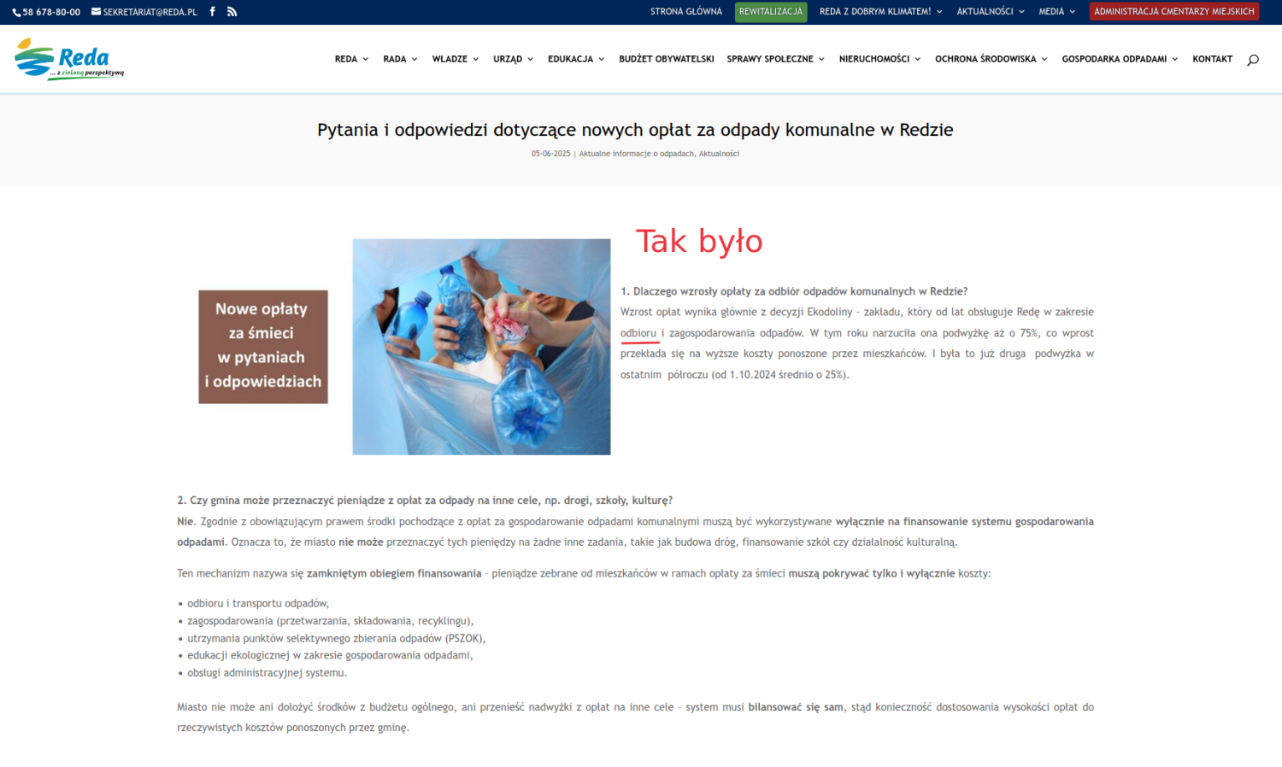Click the Reda logo
This screenshot has width=1282, height=767.
[x=69, y=59]
